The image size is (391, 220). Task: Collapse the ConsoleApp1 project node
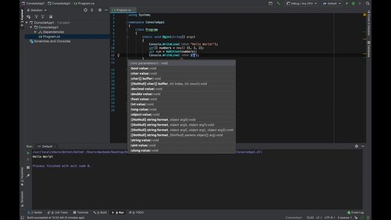pyautogui.click(x=31, y=27)
